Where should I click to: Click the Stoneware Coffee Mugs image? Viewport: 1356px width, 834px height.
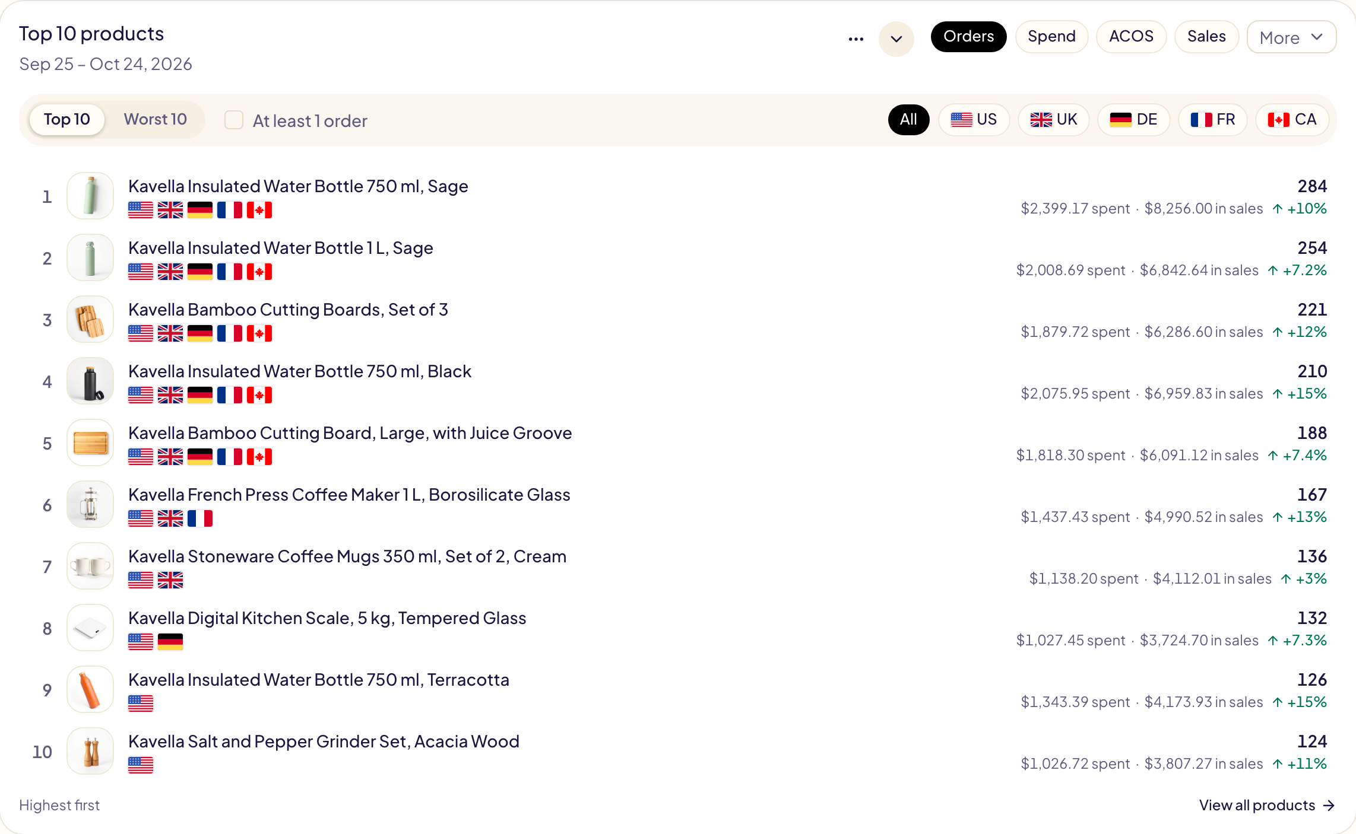point(90,566)
